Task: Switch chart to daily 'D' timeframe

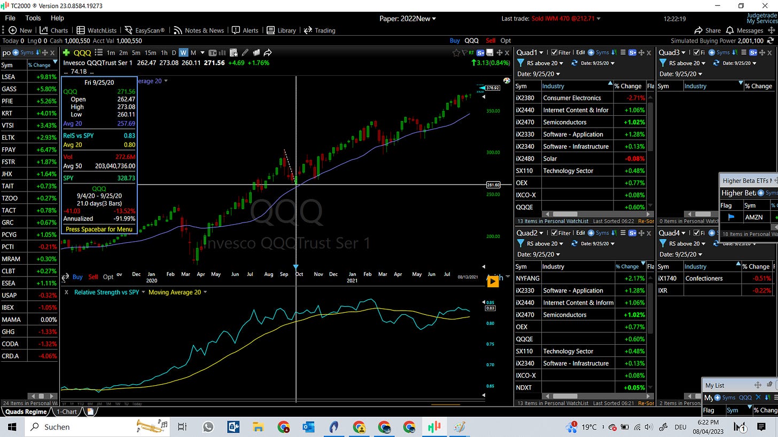Action: 173,52
